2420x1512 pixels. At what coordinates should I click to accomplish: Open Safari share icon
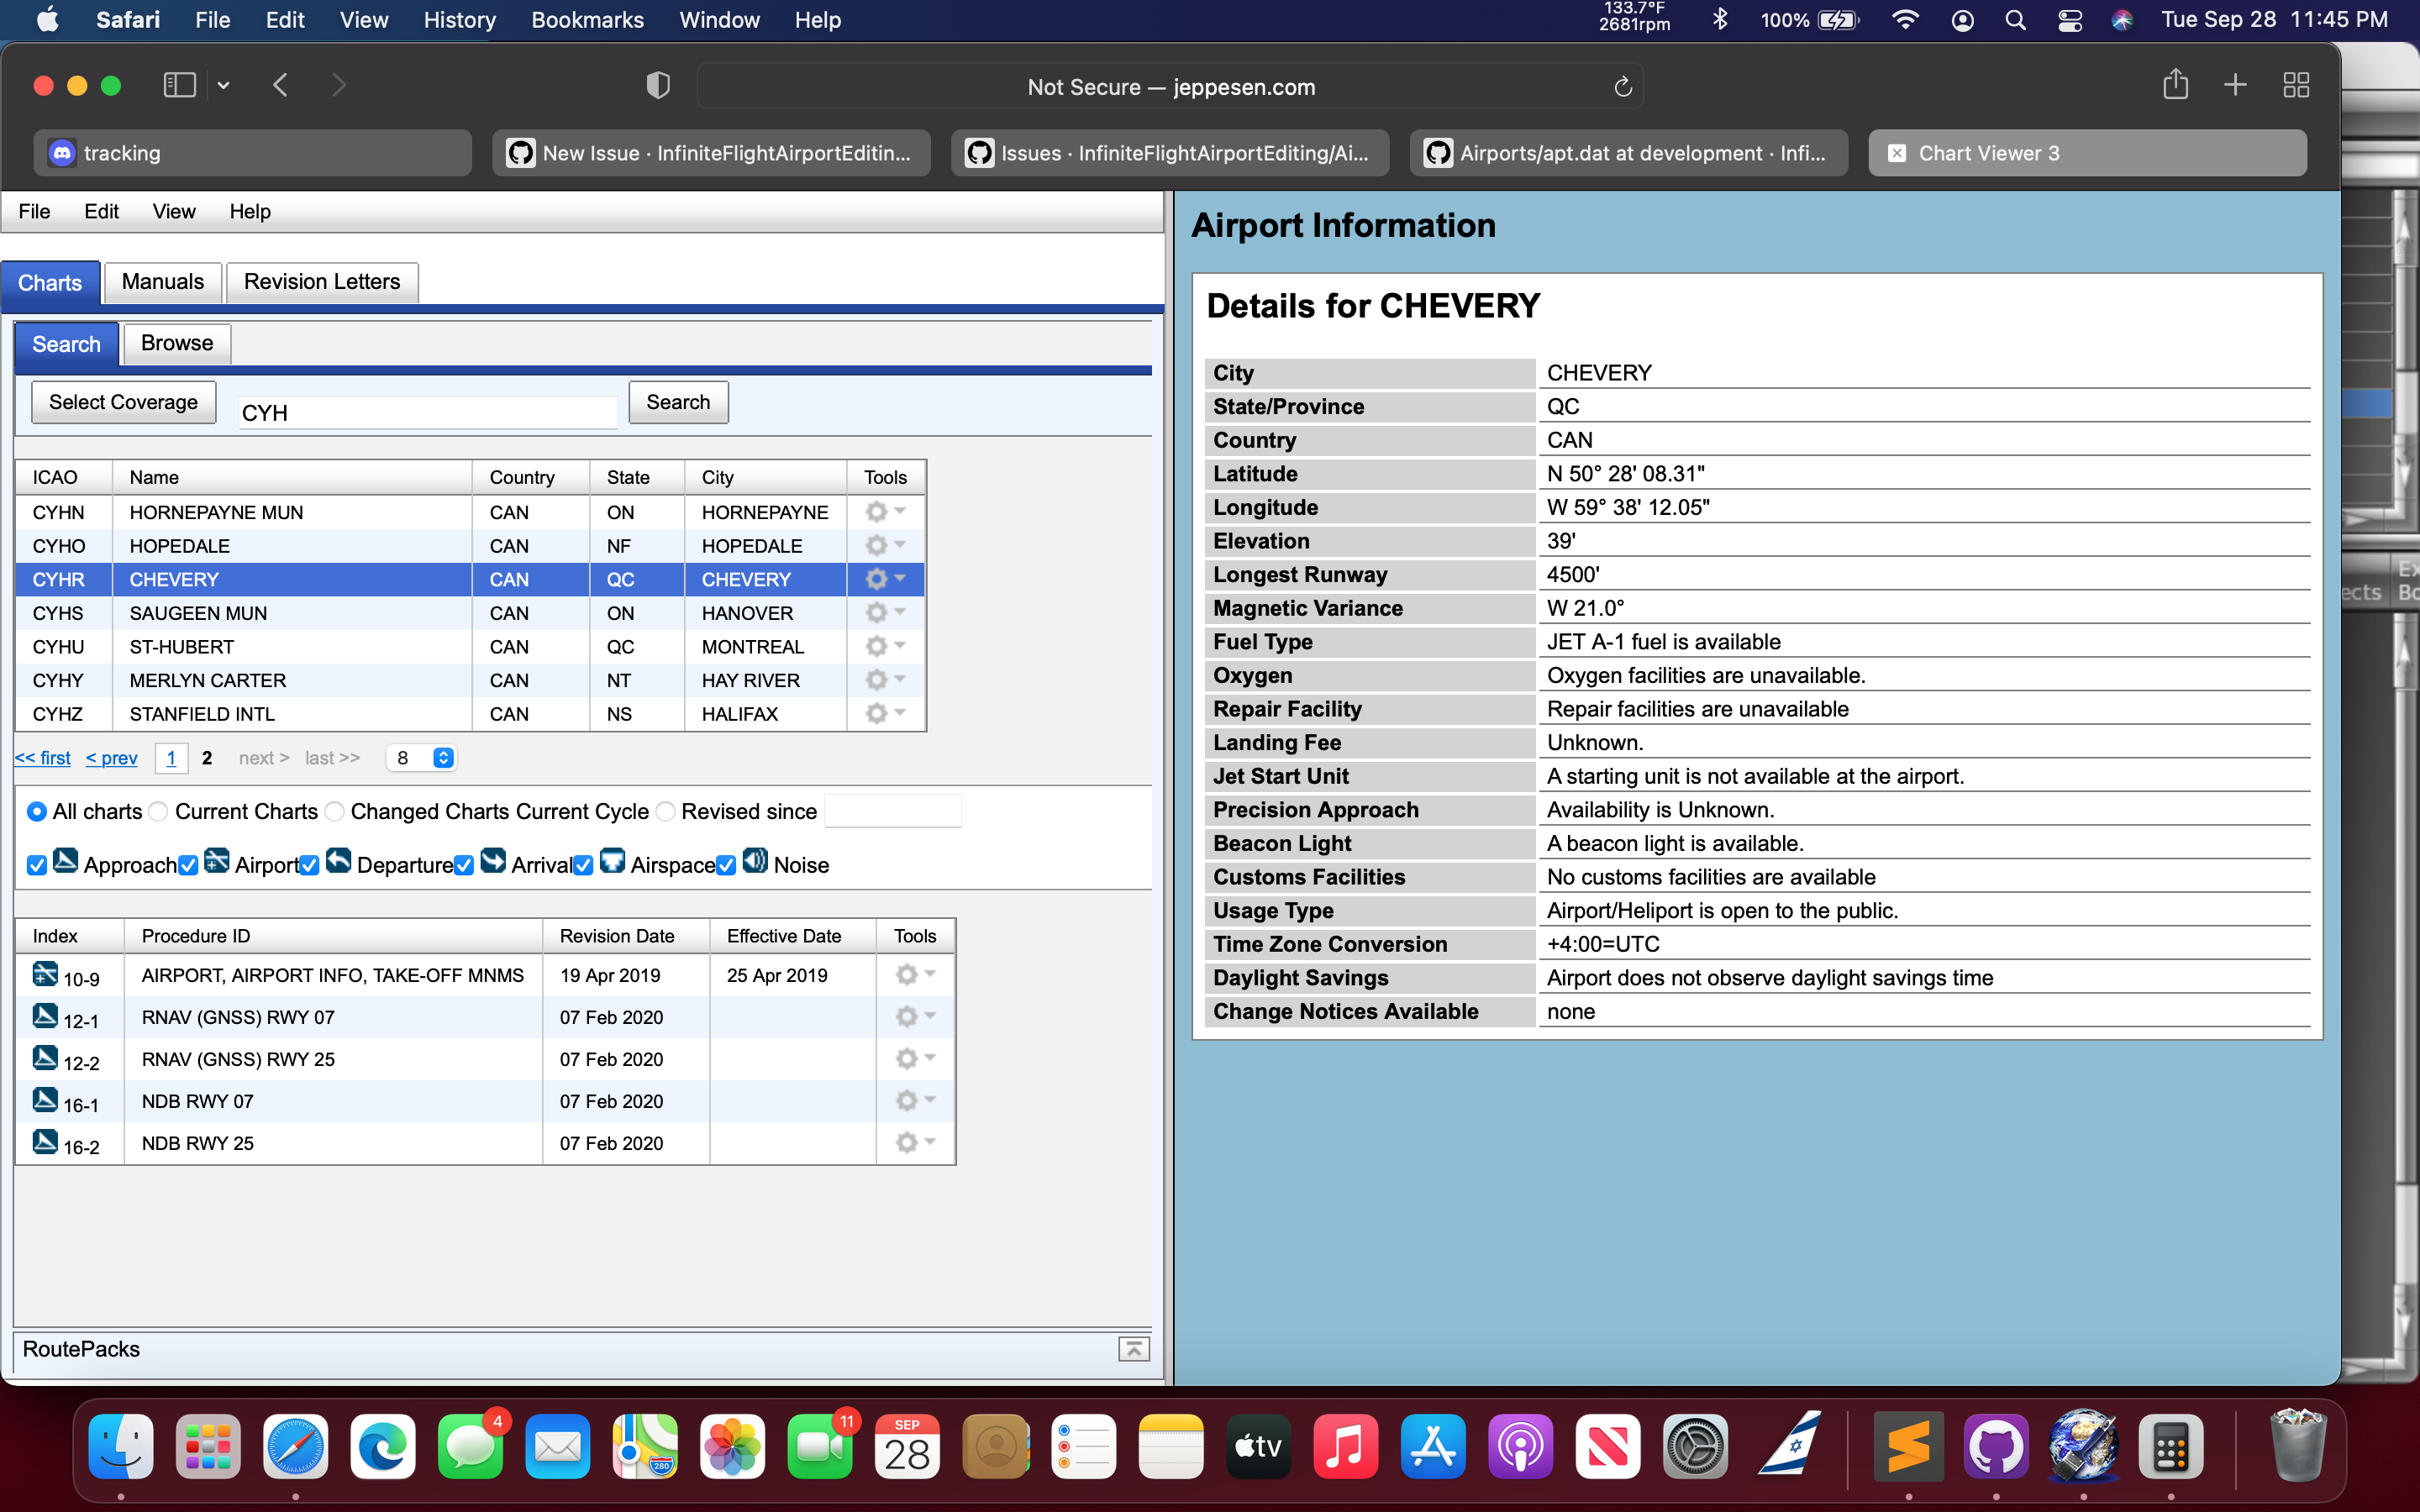click(2175, 85)
